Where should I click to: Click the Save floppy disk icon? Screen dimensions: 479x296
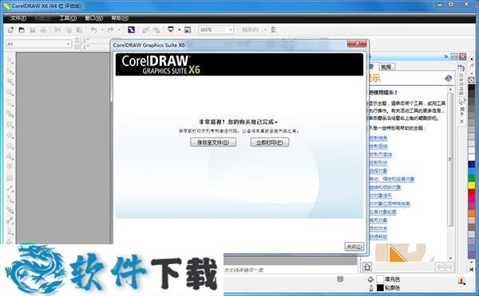click(33, 30)
